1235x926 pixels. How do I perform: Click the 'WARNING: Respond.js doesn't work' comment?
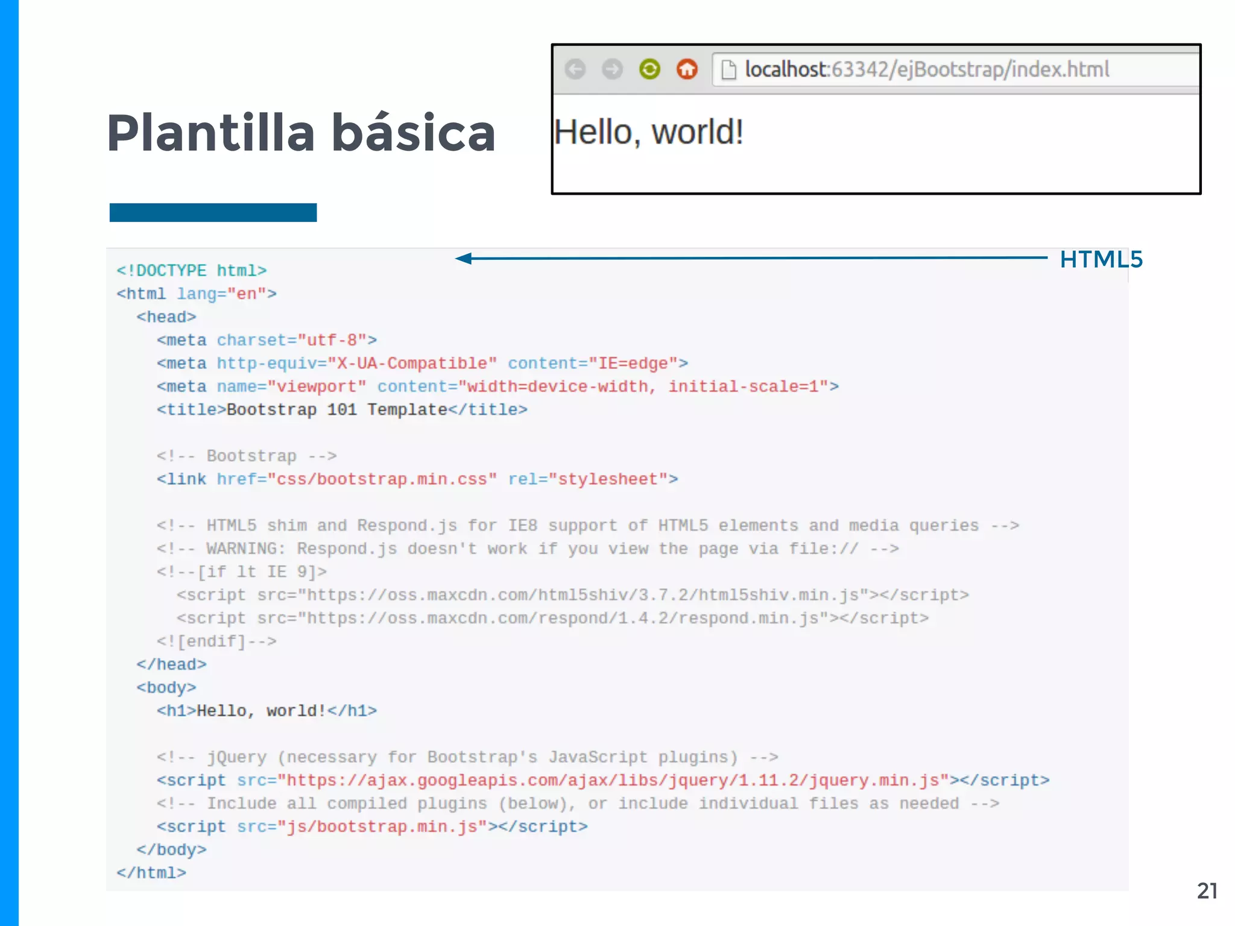[x=528, y=549]
